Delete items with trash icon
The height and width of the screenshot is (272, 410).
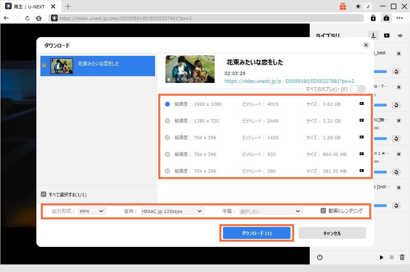click(402, 257)
